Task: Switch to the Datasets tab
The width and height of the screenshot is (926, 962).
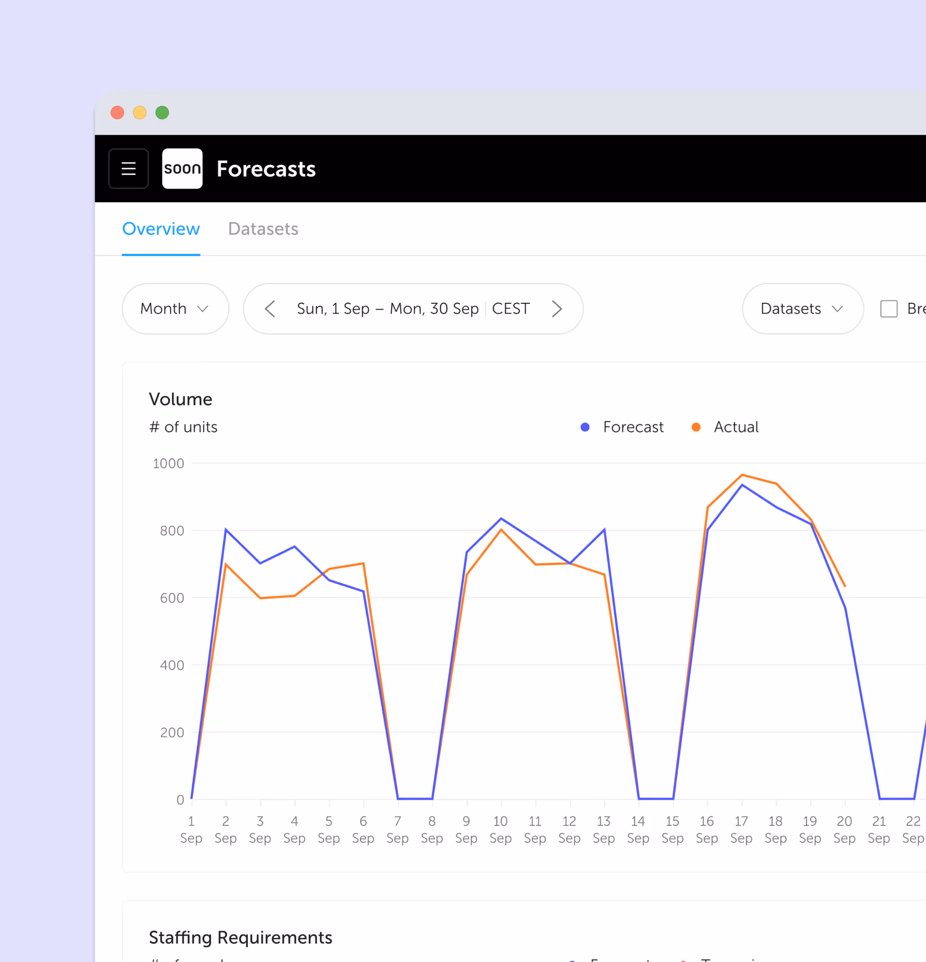Action: (x=263, y=229)
